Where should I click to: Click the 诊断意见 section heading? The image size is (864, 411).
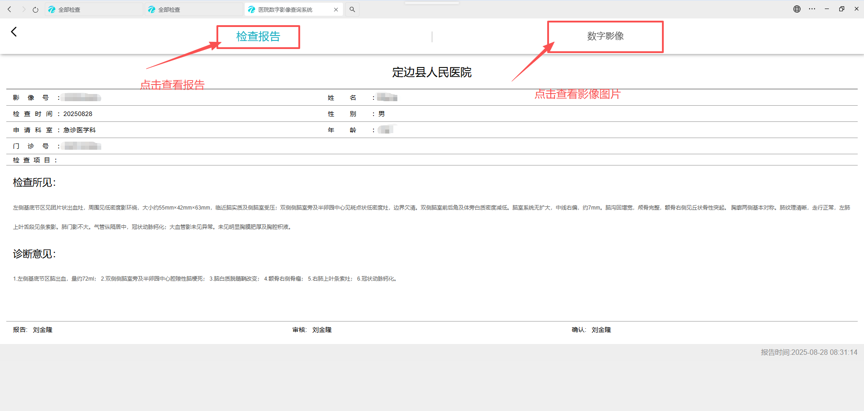(x=34, y=254)
